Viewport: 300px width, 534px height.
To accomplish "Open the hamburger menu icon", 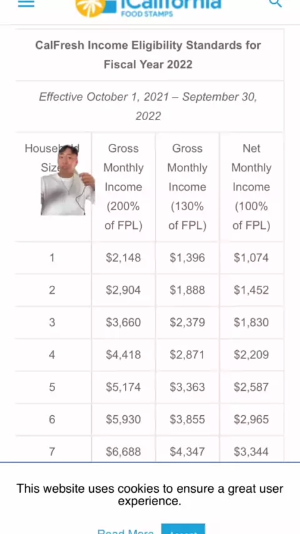I will 26,3.
